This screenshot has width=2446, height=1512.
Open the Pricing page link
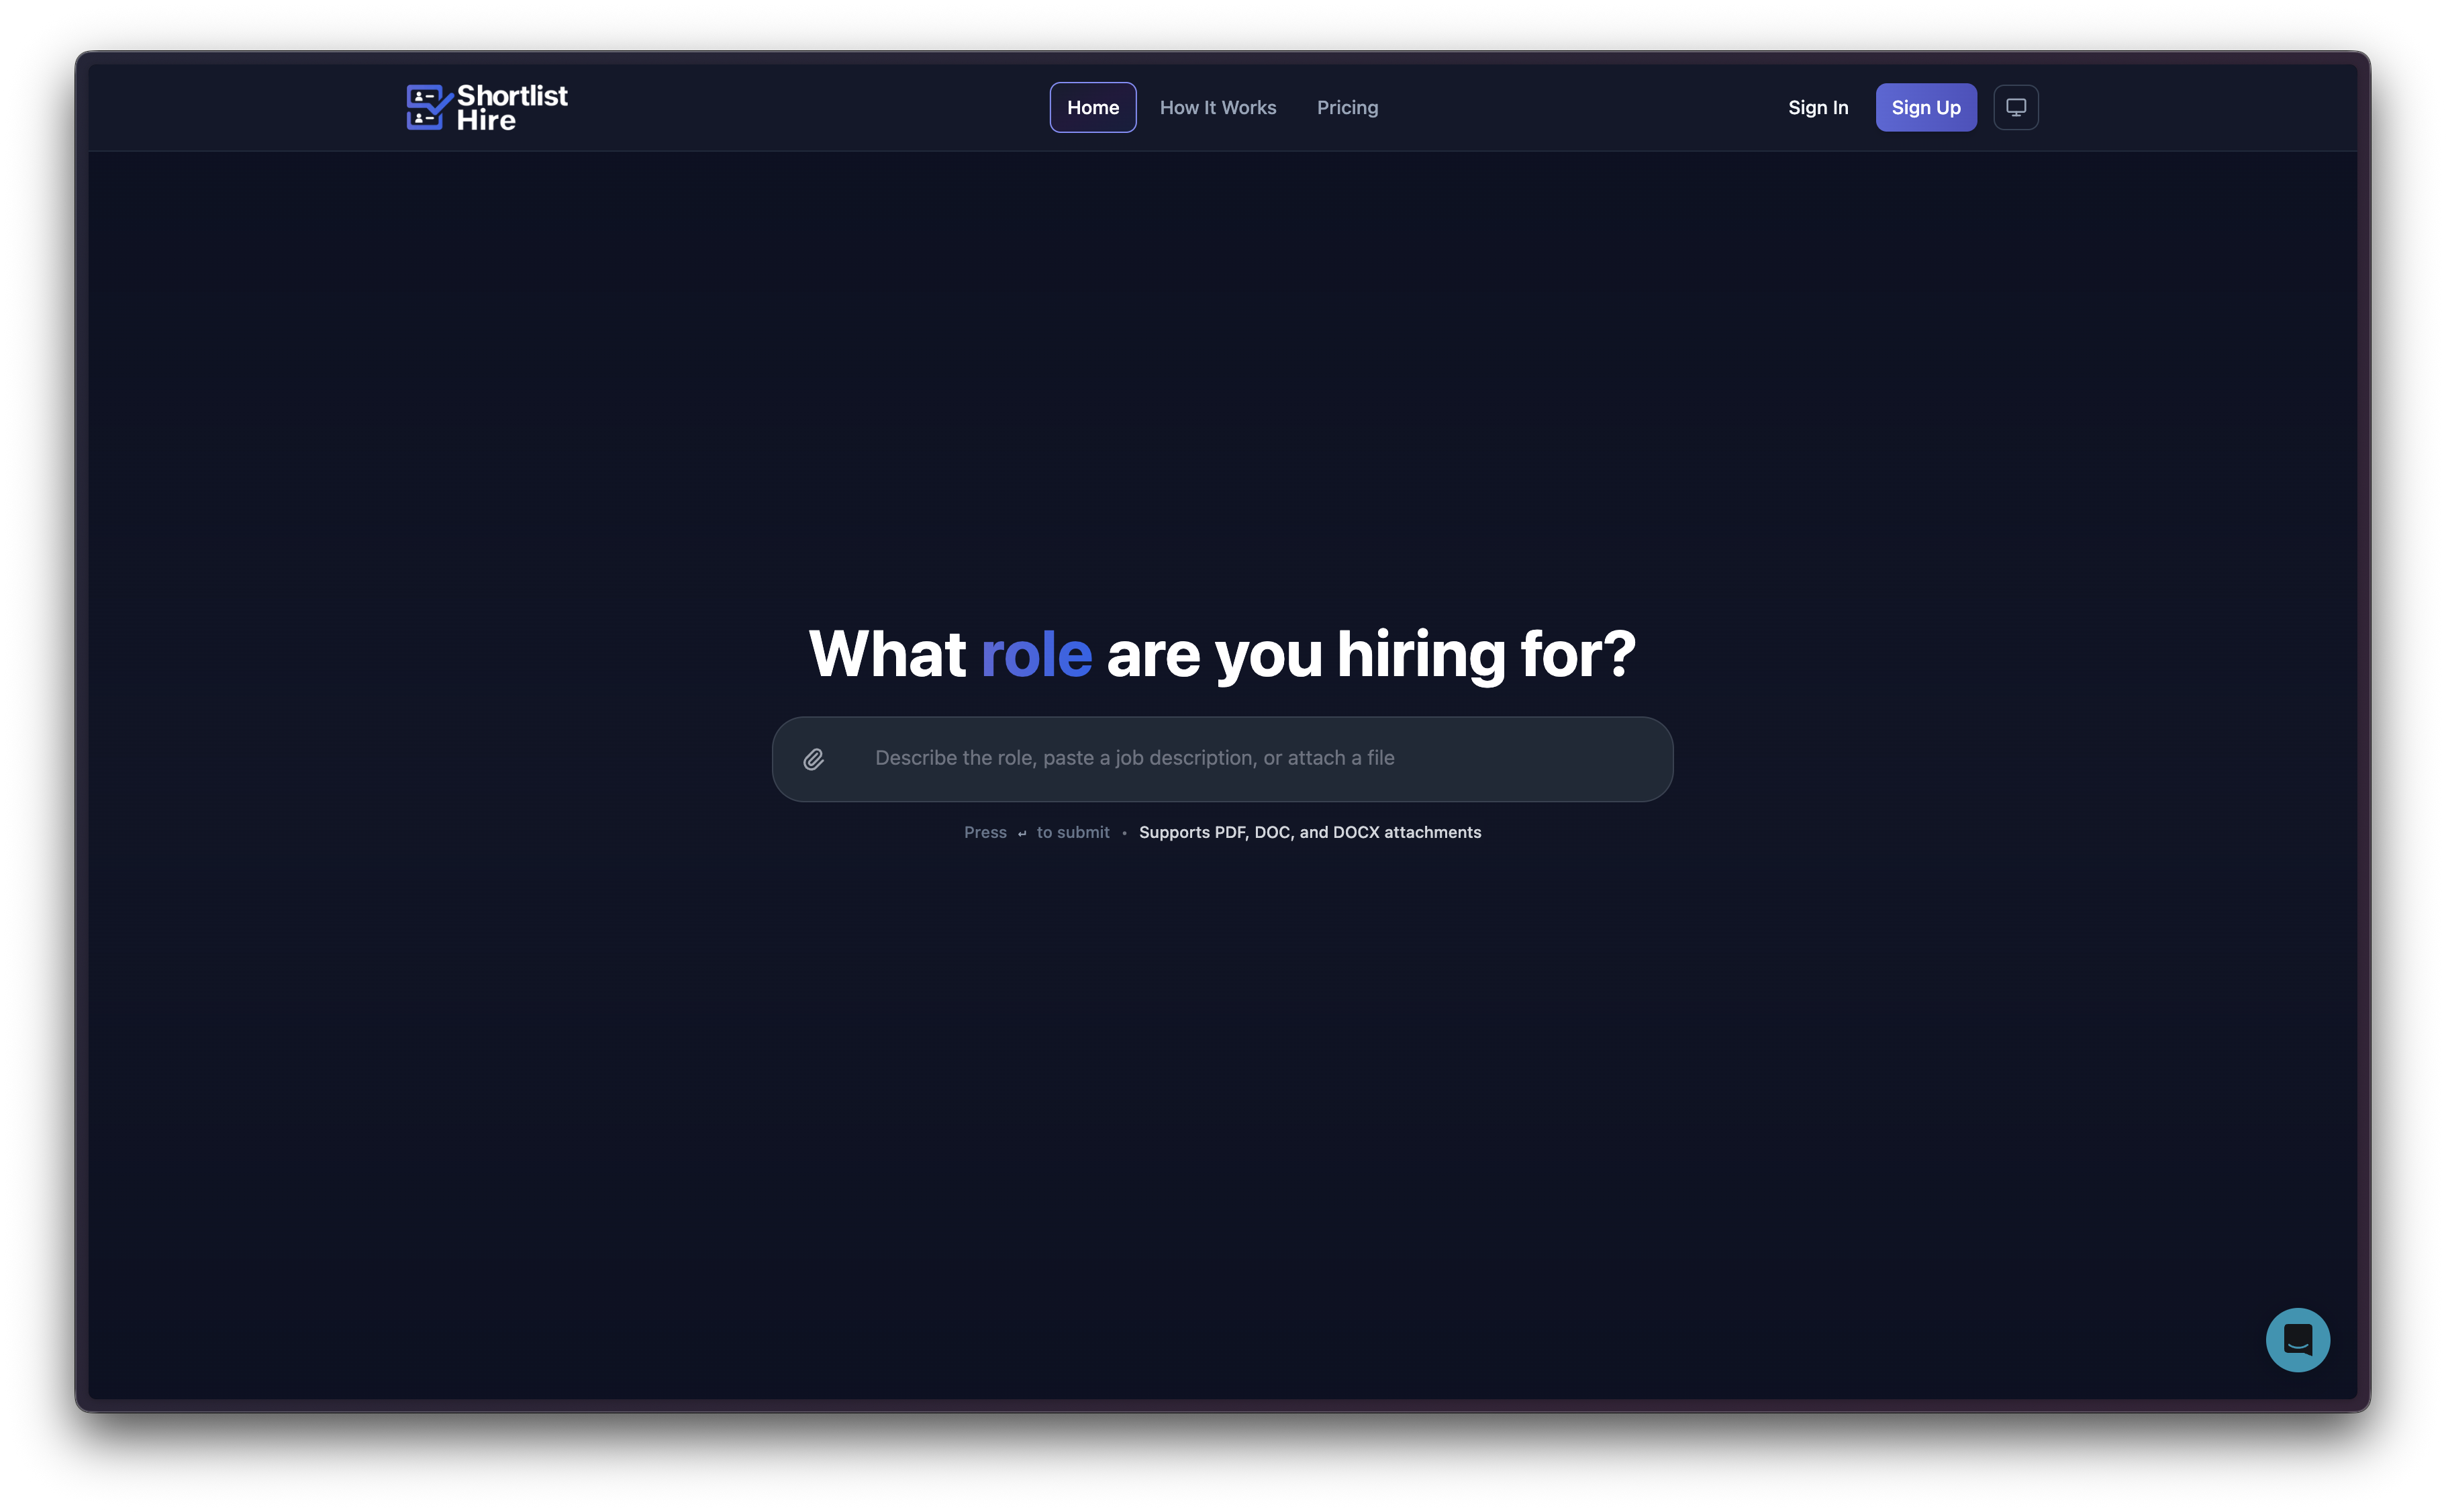click(1347, 107)
